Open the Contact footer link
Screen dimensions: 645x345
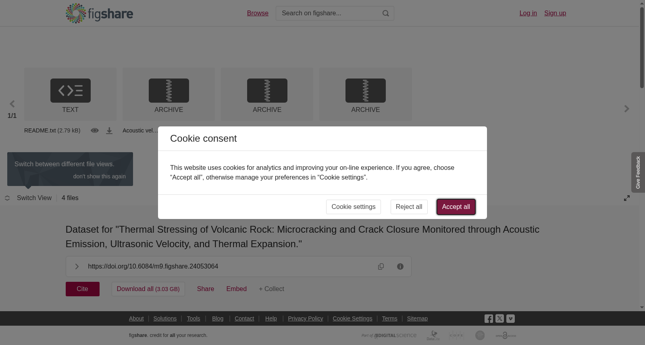coord(244,318)
